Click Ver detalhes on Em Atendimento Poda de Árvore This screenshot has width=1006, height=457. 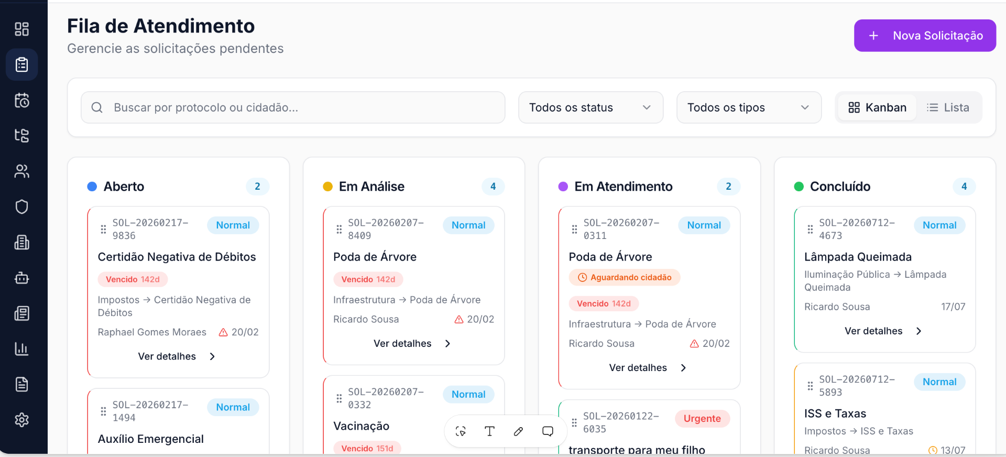pos(648,368)
